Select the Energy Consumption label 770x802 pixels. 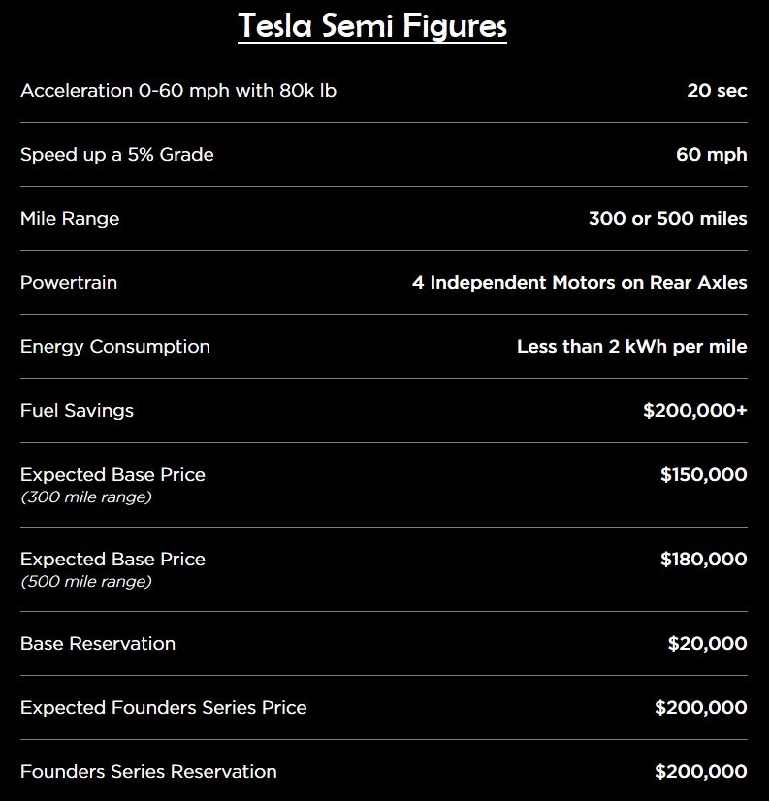click(115, 347)
